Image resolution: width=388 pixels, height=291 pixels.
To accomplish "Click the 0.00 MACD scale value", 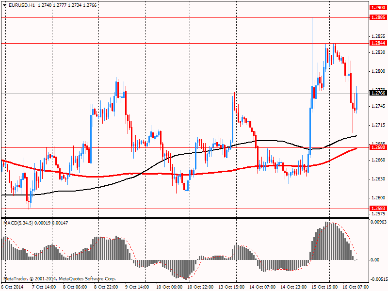I will [x=375, y=260].
